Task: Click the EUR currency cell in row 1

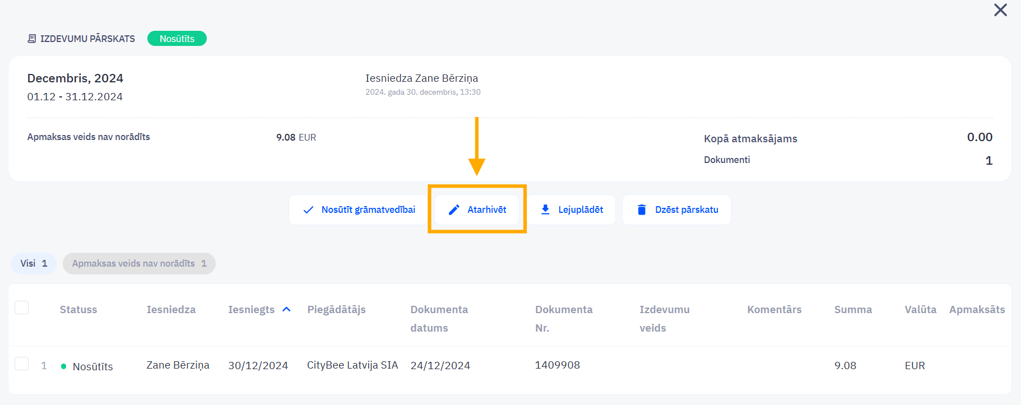Action: 915,366
